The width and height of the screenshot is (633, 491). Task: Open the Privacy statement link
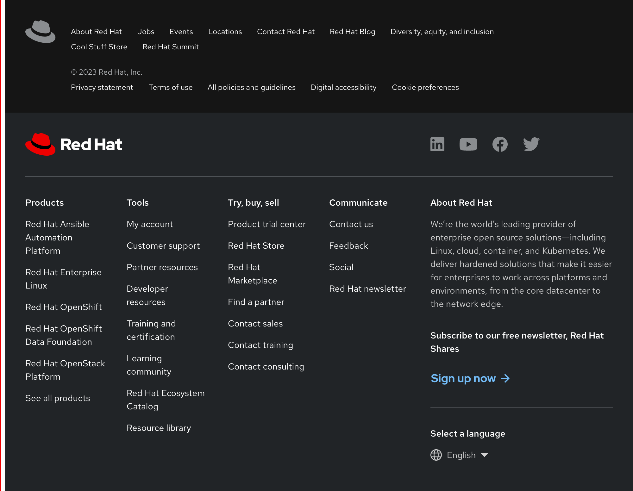click(102, 87)
